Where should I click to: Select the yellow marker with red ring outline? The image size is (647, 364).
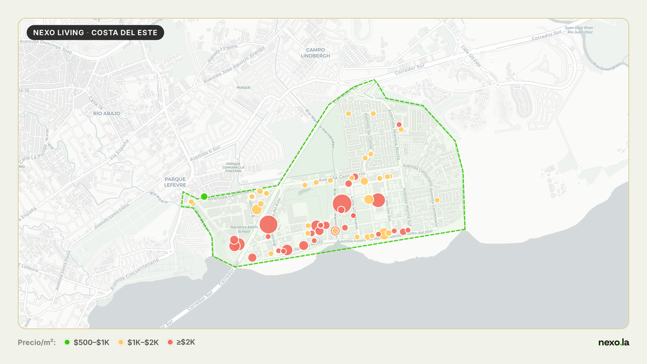click(335, 231)
